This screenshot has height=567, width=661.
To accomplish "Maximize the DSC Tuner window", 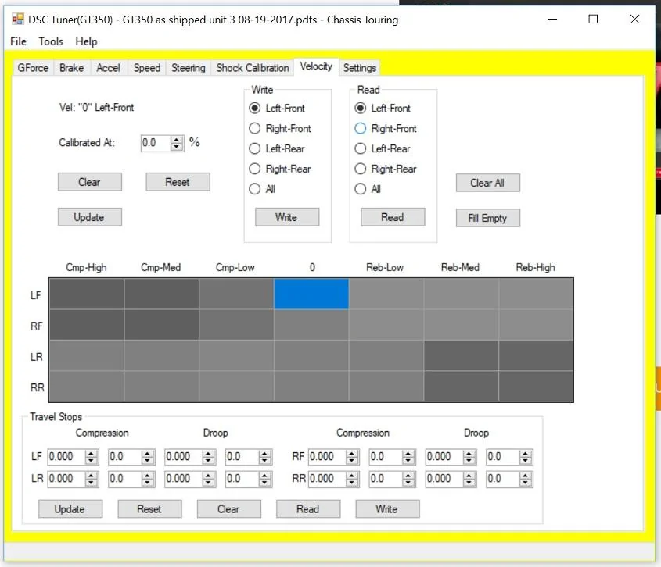I will (x=593, y=20).
